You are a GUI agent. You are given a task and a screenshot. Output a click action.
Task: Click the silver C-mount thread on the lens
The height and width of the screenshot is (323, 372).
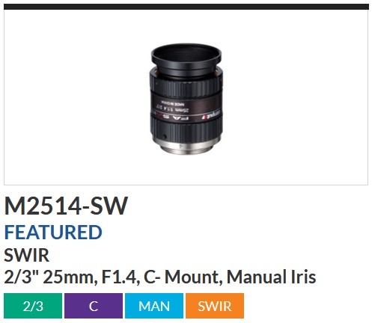tap(186, 147)
